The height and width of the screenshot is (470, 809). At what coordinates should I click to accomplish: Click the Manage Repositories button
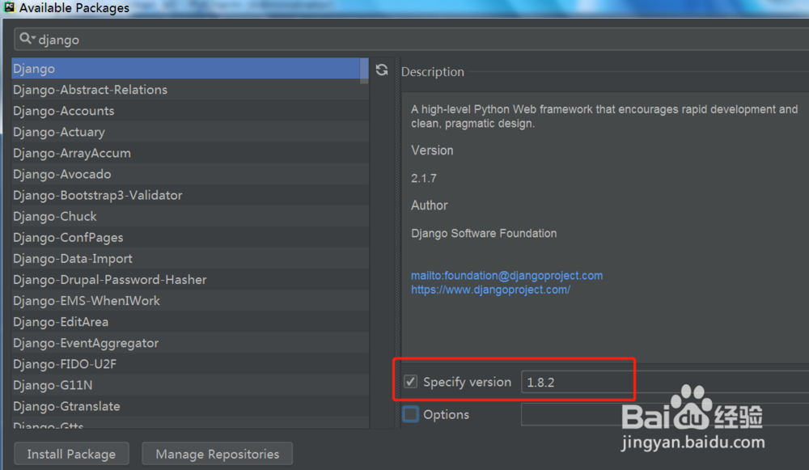[x=217, y=454]
